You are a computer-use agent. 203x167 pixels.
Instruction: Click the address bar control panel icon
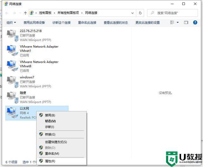pyautogui.click(x=32, y=13)
